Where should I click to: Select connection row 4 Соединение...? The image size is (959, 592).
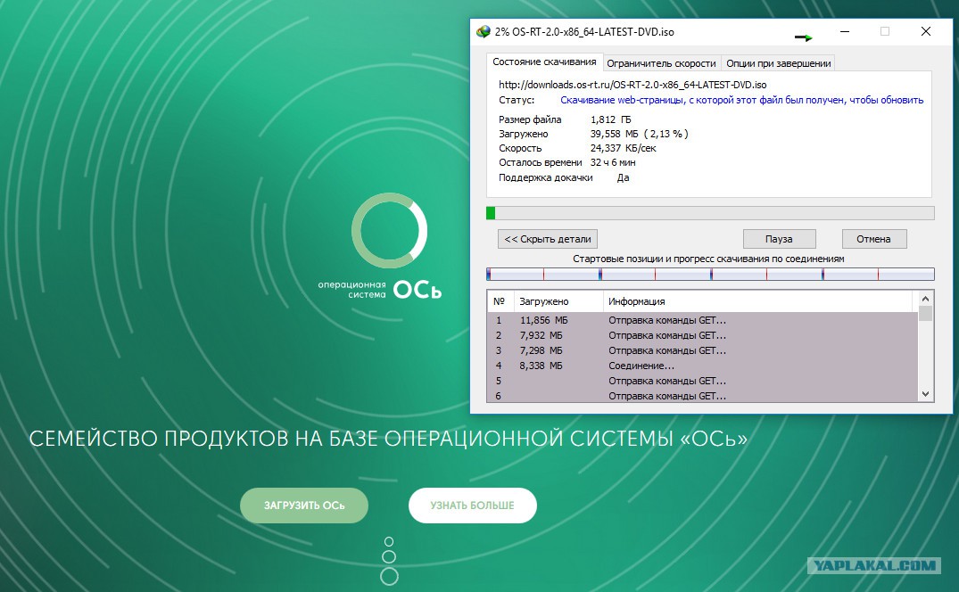pos(703,366)
